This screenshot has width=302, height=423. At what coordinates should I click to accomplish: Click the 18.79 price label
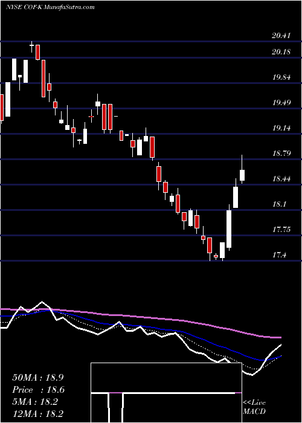[x=281, y=153]
